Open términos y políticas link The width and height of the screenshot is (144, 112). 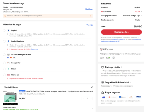[x=119, y=40]
